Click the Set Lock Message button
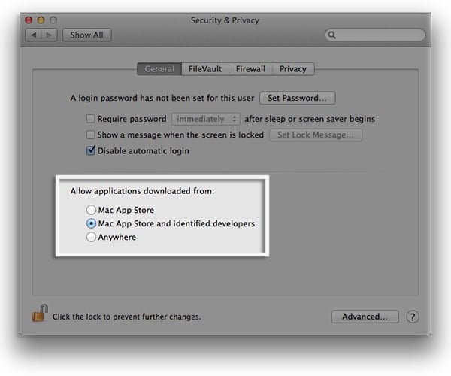The height and width of the screenshot is (376, 451). click(316, 135)
